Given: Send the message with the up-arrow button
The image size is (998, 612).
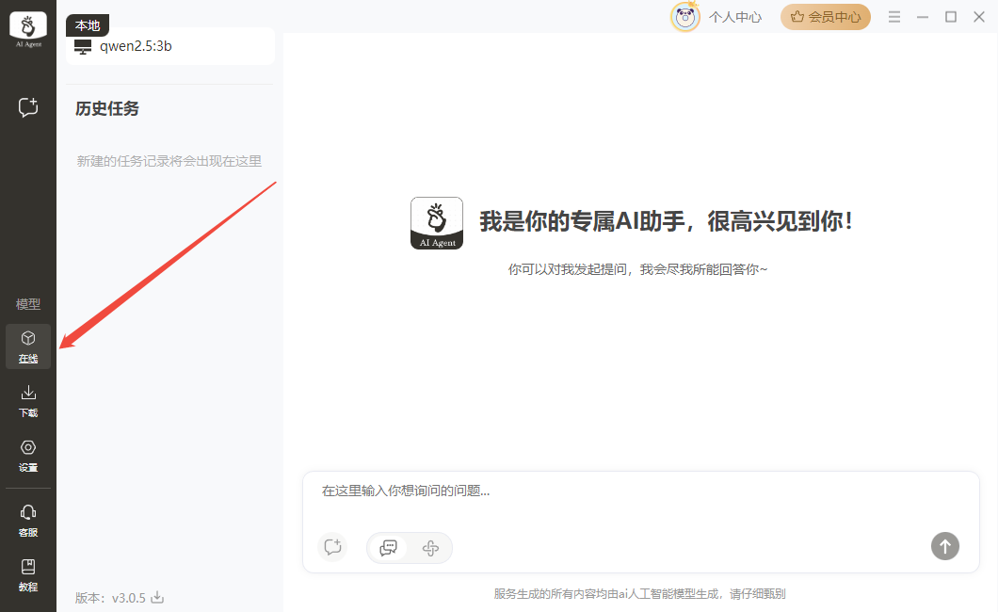Looking at the screenshot, I should point(944,545).
